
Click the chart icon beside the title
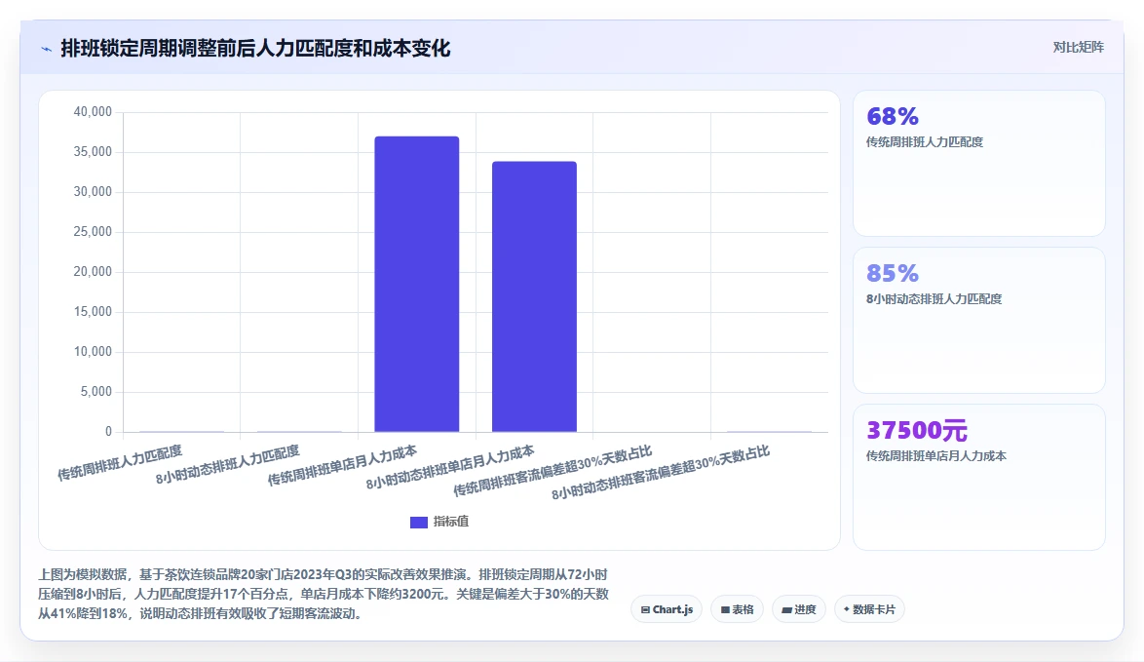pyautogui.click(x=47, y=50)
